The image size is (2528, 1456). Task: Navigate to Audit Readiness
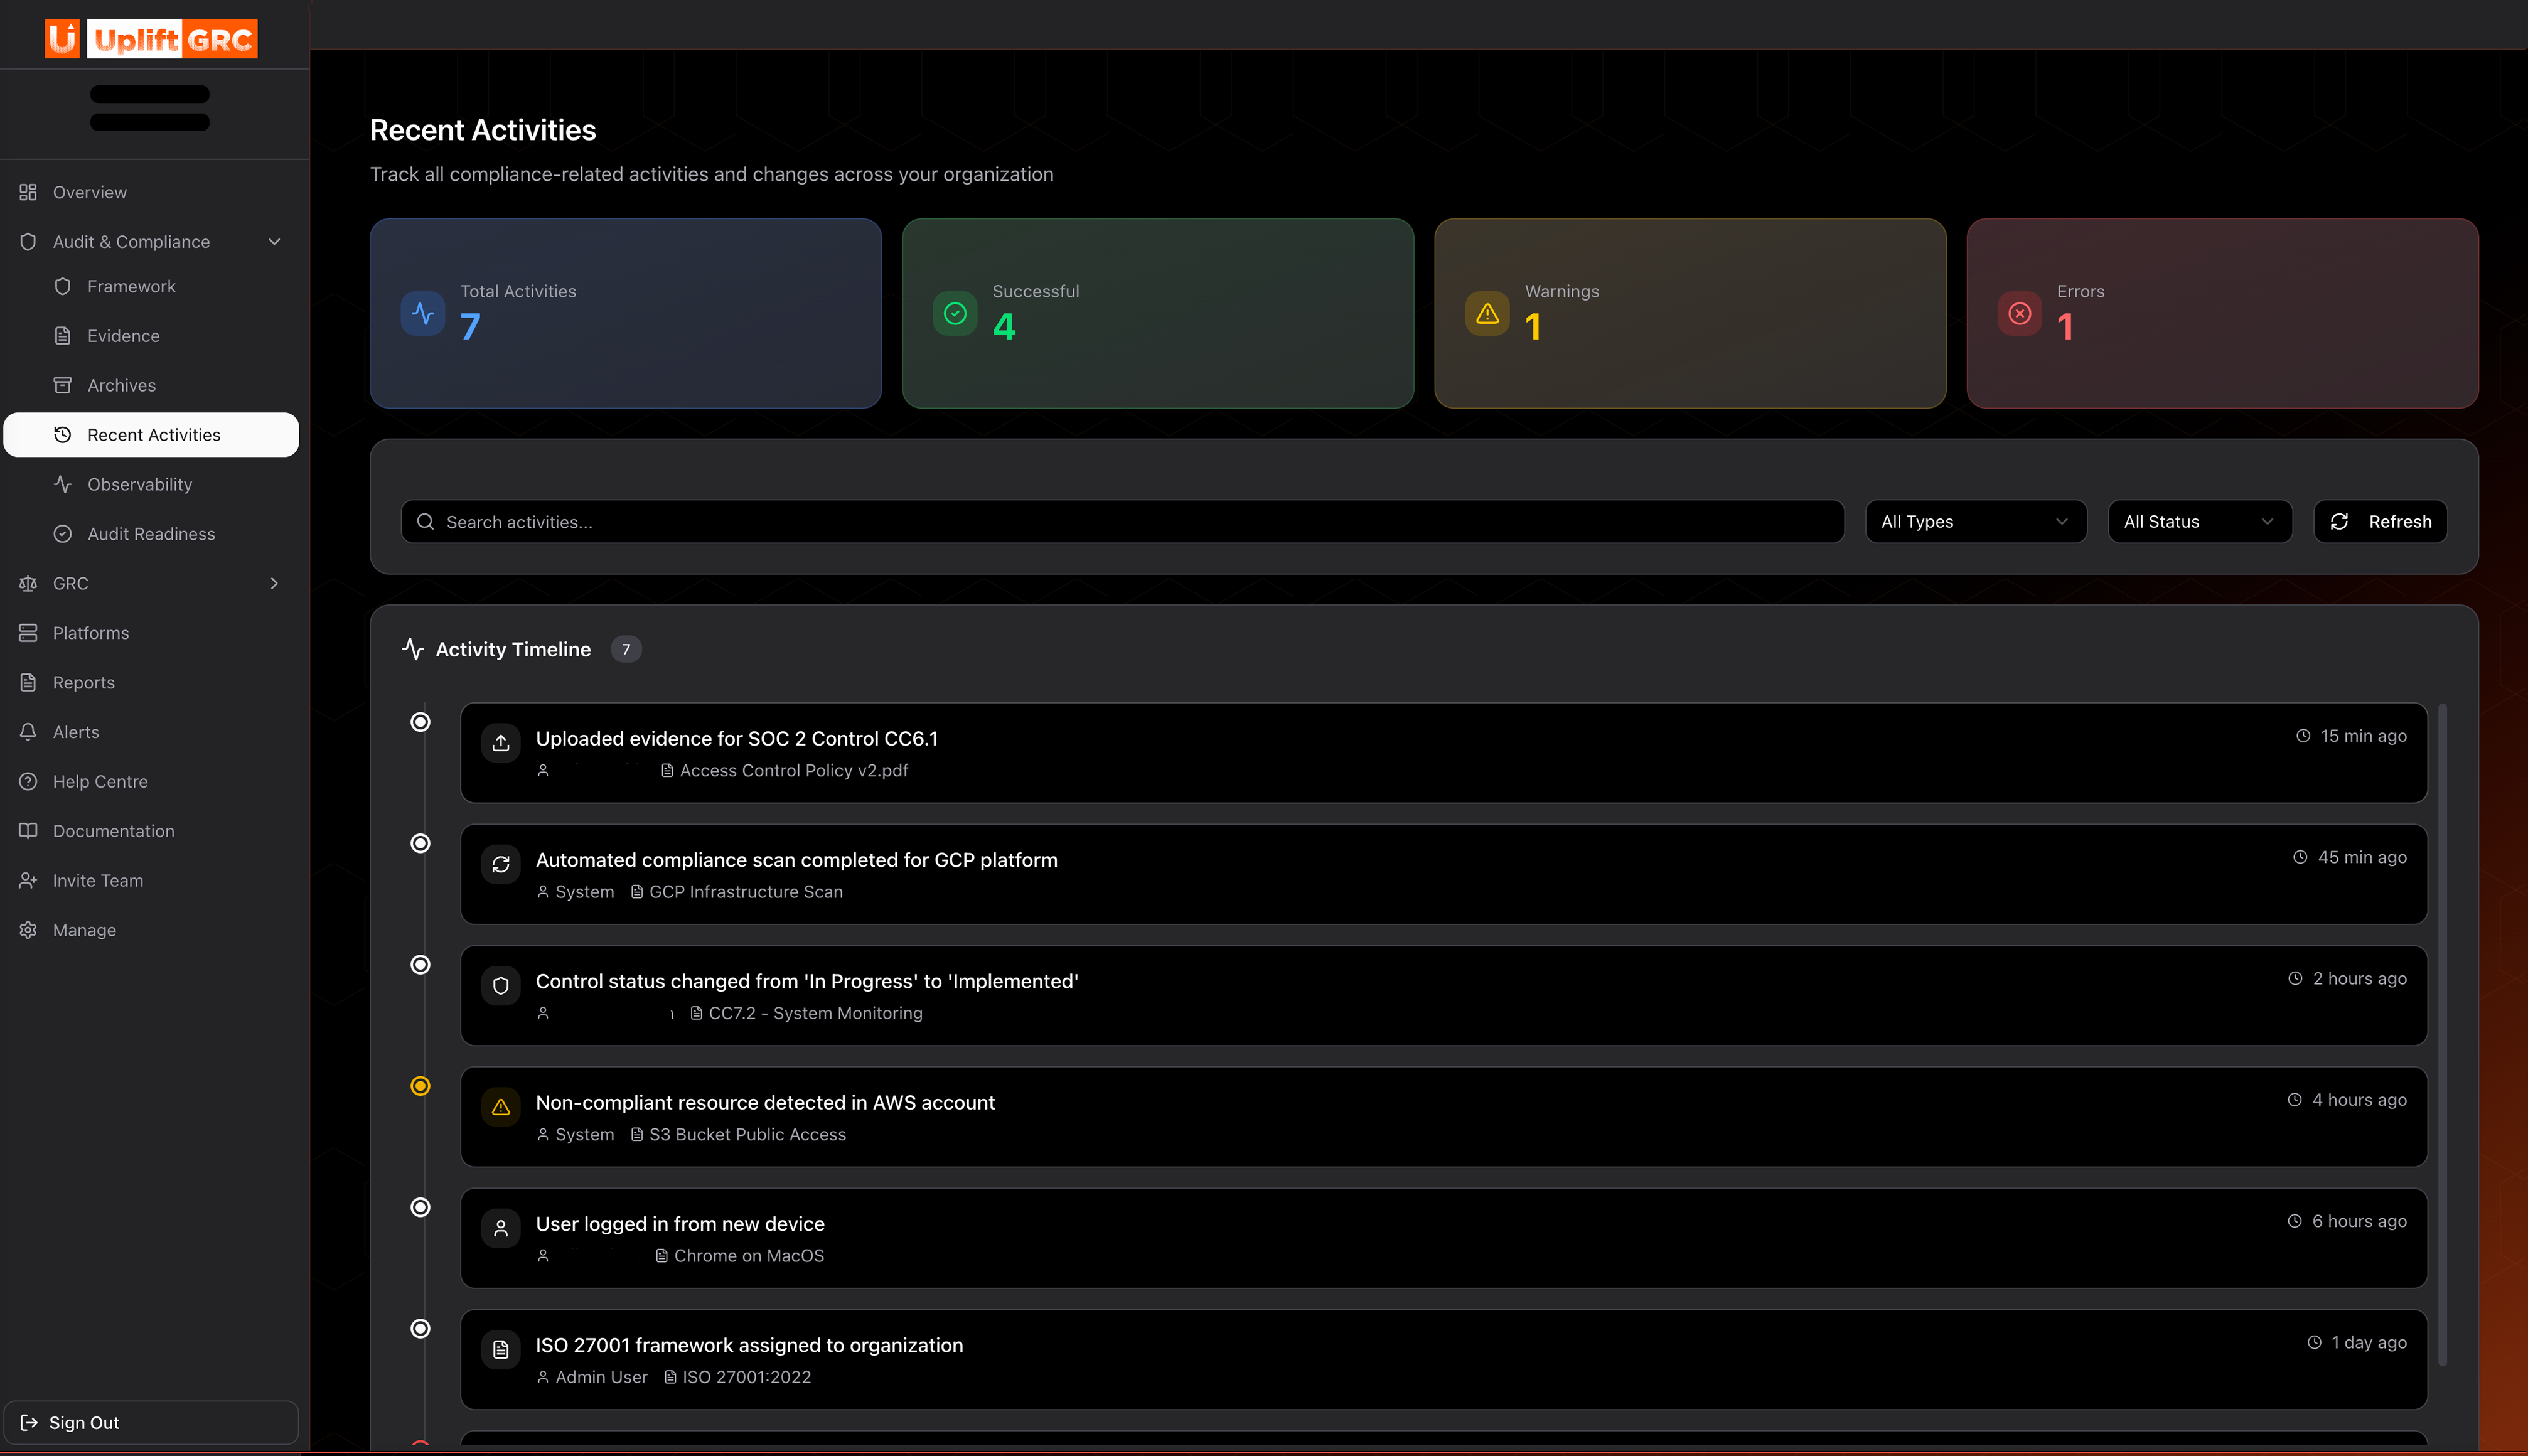[x=151, y=534]
